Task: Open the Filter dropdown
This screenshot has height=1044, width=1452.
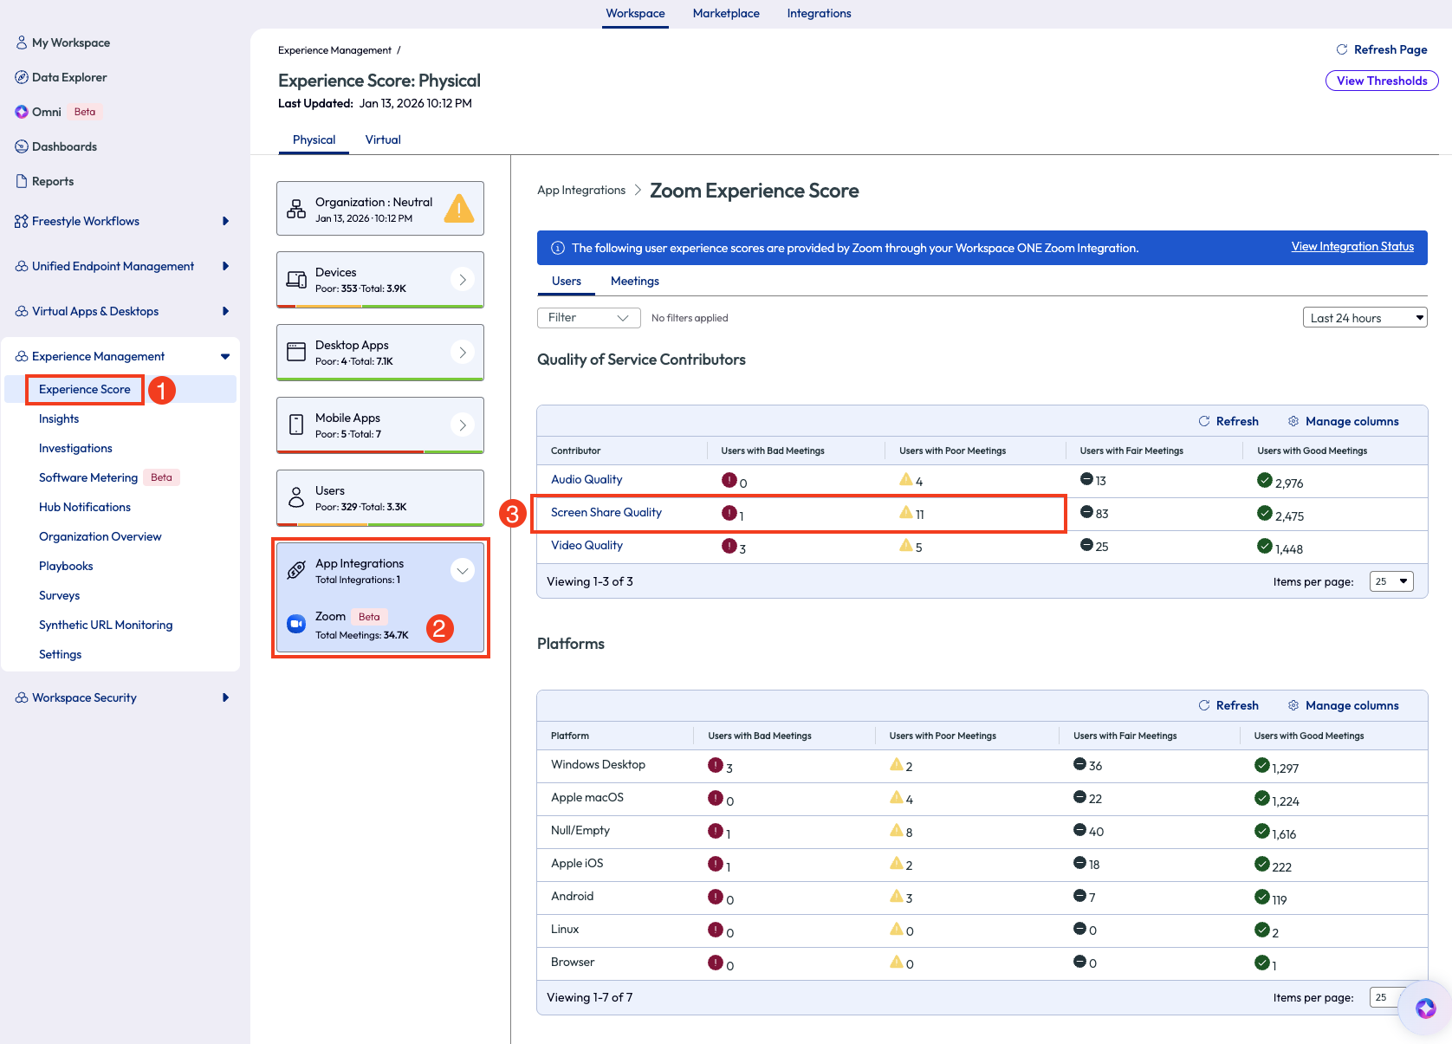Action: pos(588,318)
